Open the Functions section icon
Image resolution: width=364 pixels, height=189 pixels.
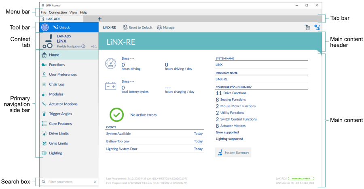(44, 65)
